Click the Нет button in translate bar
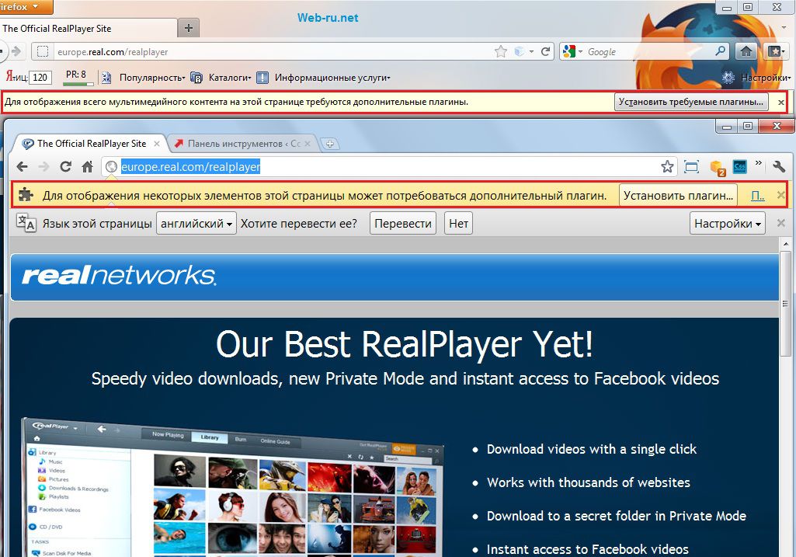 click(x=458, y=224)
